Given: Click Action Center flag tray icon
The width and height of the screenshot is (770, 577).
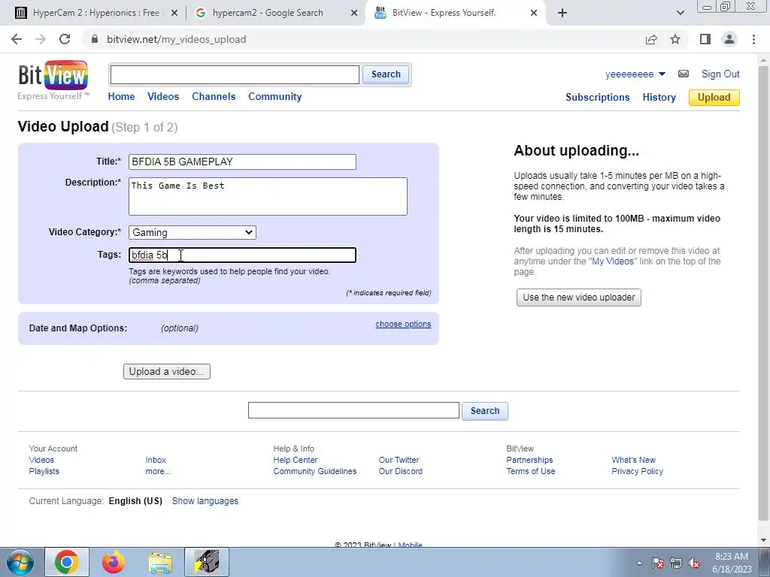Looking at the screenshot, I should pyautogui.click(x=657, y=563).
